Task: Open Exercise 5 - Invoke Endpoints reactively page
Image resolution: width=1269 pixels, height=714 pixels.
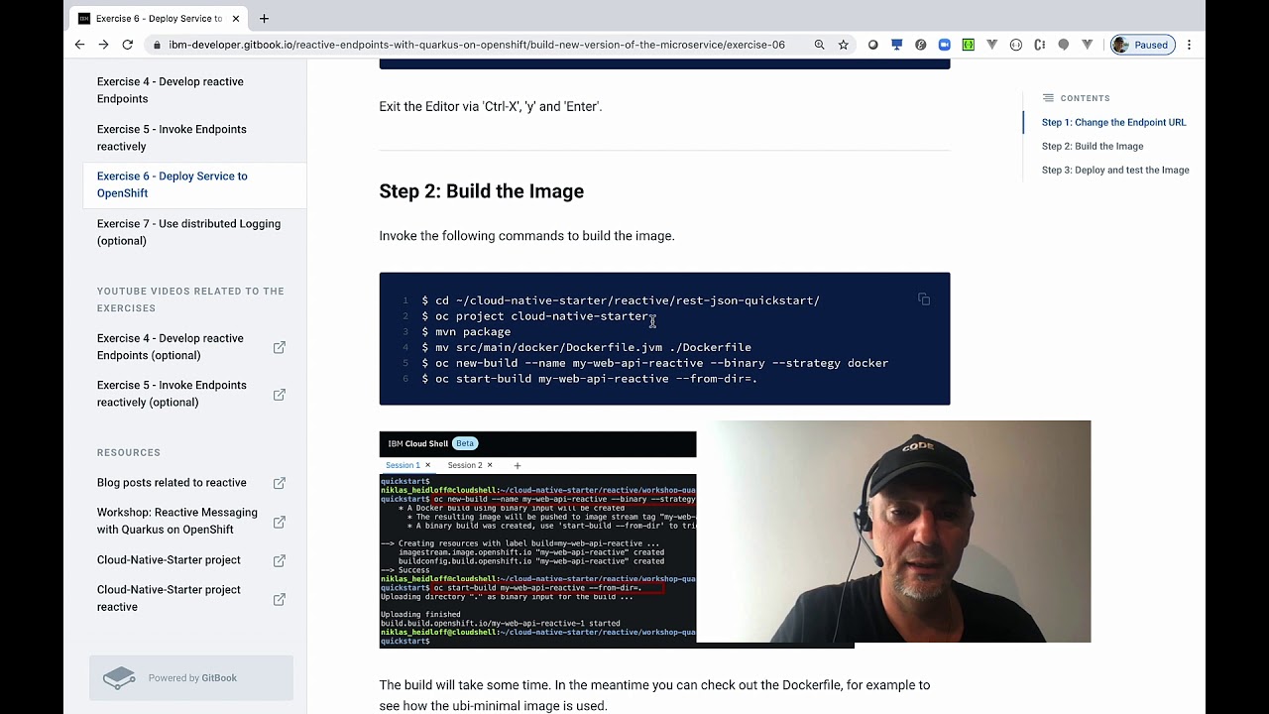Action: (172, 138)
